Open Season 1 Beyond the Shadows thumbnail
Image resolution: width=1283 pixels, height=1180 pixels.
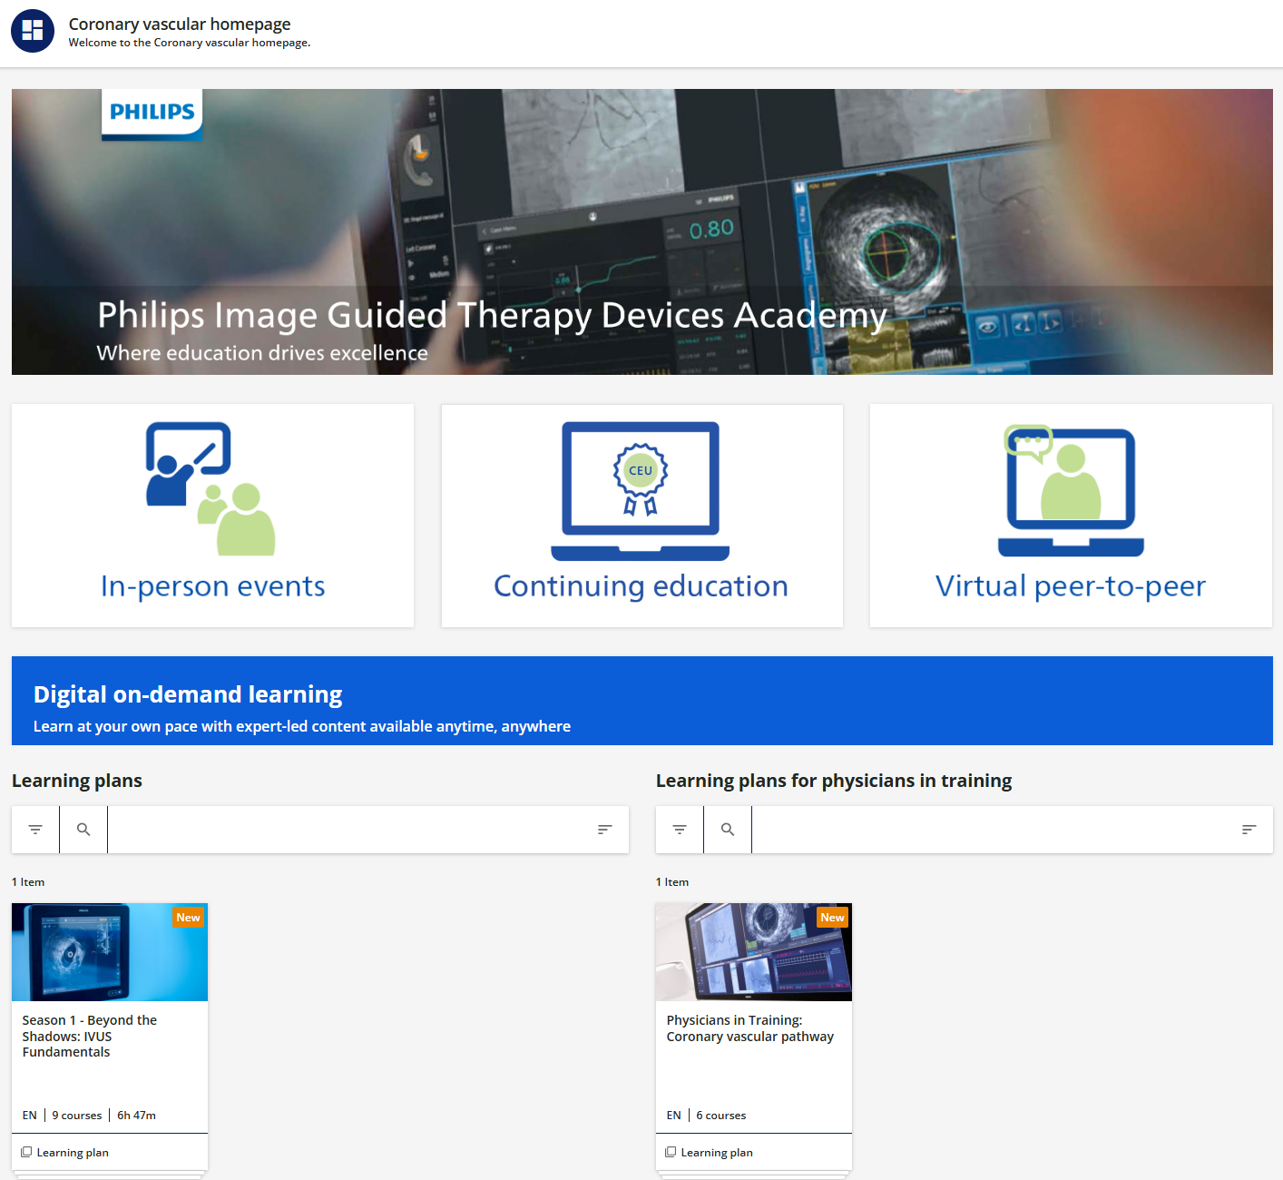pos(110,952)
